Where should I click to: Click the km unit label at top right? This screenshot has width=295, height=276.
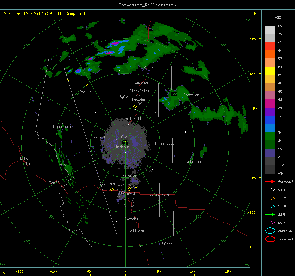tap(256, 14)
